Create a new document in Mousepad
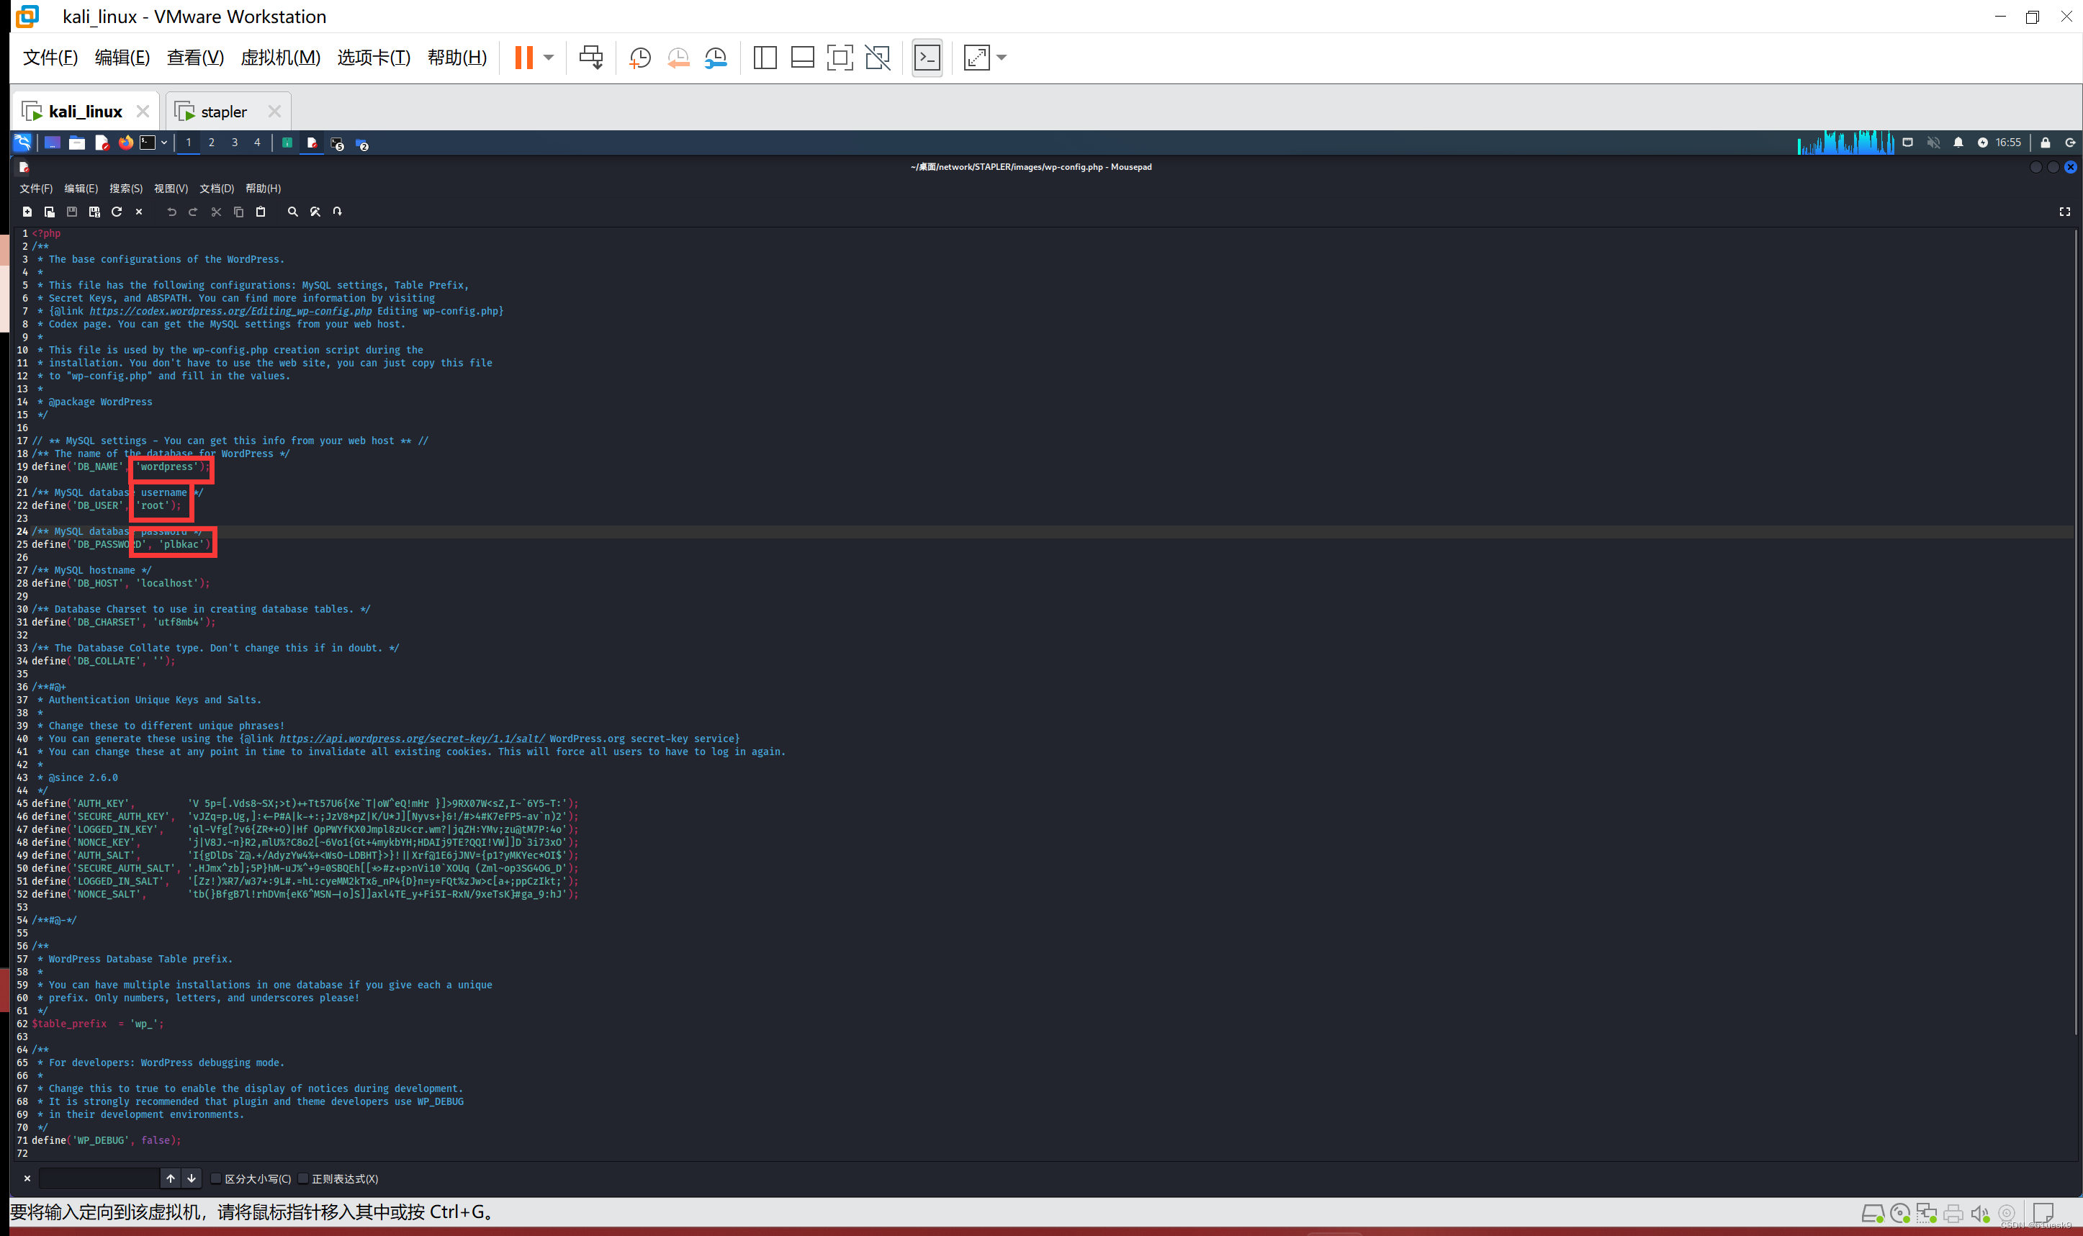2083x1236 pixels. [27, 212]
